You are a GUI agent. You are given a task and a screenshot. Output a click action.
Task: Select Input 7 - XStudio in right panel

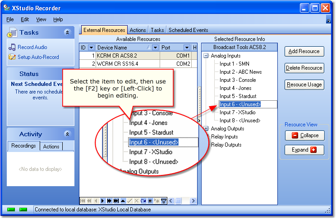pos(237,112)
